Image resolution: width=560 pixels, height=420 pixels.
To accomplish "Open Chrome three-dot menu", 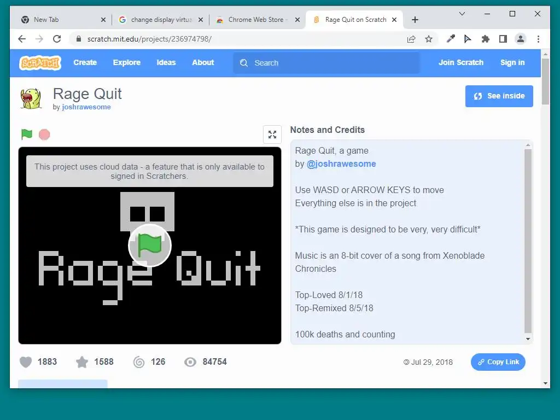I will (538, 39).
